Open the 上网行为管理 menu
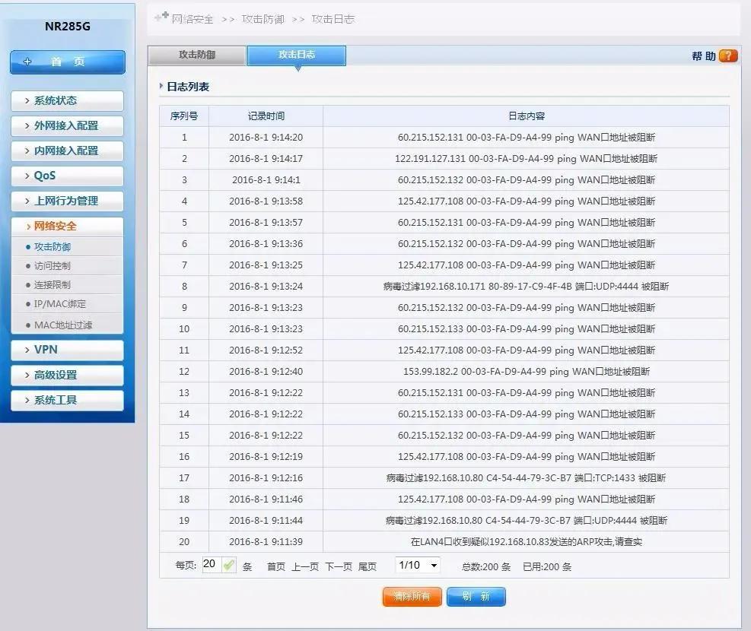Screen dimensions: 751x631 [x=67, y=201]
